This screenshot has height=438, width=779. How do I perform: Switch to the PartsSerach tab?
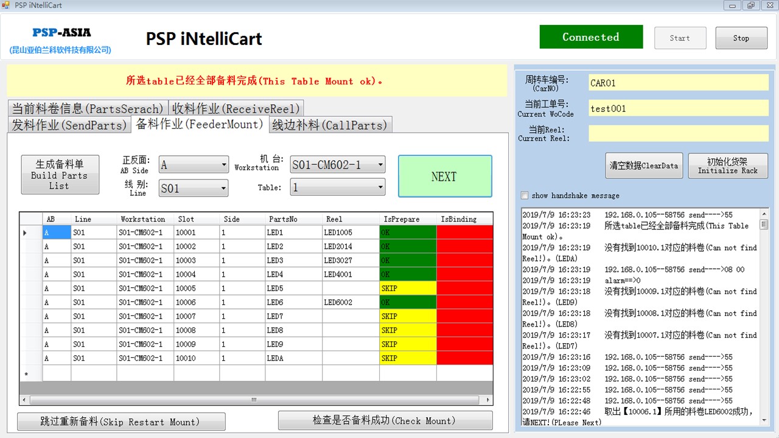tap(88, 108)
